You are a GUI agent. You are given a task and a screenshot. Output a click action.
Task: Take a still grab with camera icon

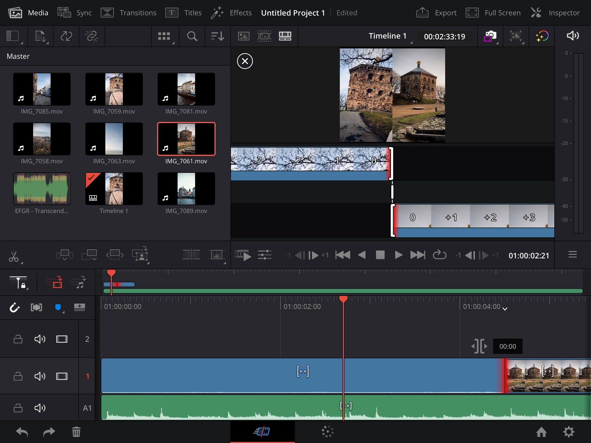(490, 36)
